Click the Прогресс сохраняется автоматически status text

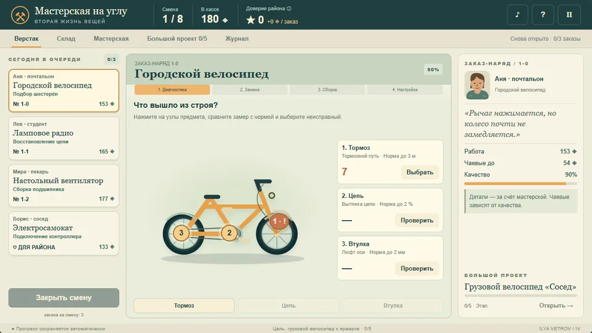(59, 329)
